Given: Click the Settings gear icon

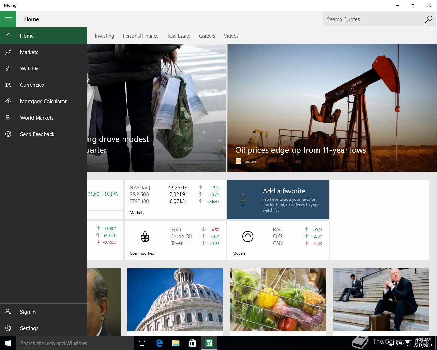Looking at the screenshot, I should pos(8,328).
